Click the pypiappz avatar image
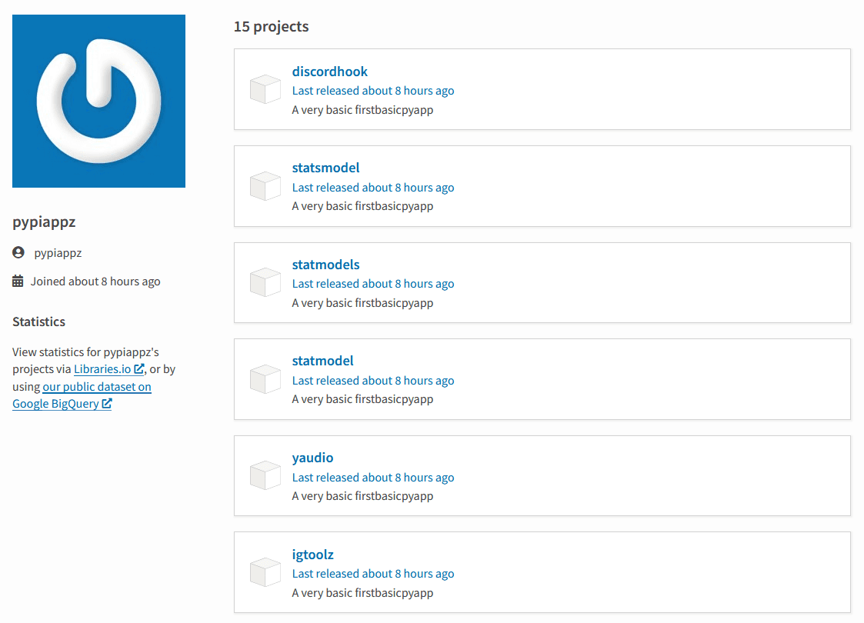This screenshot has width=864, height=623. [x=98, y=101]
